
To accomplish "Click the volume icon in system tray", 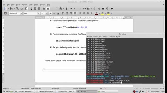I will tap(143, 91).
